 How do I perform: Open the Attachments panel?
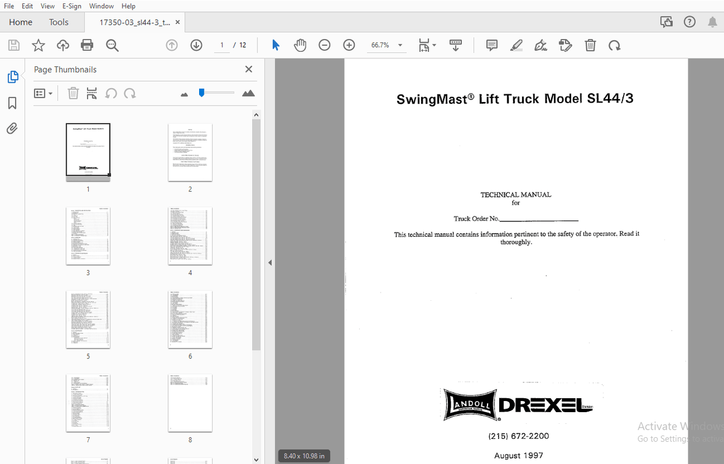[x=12, y=128]
